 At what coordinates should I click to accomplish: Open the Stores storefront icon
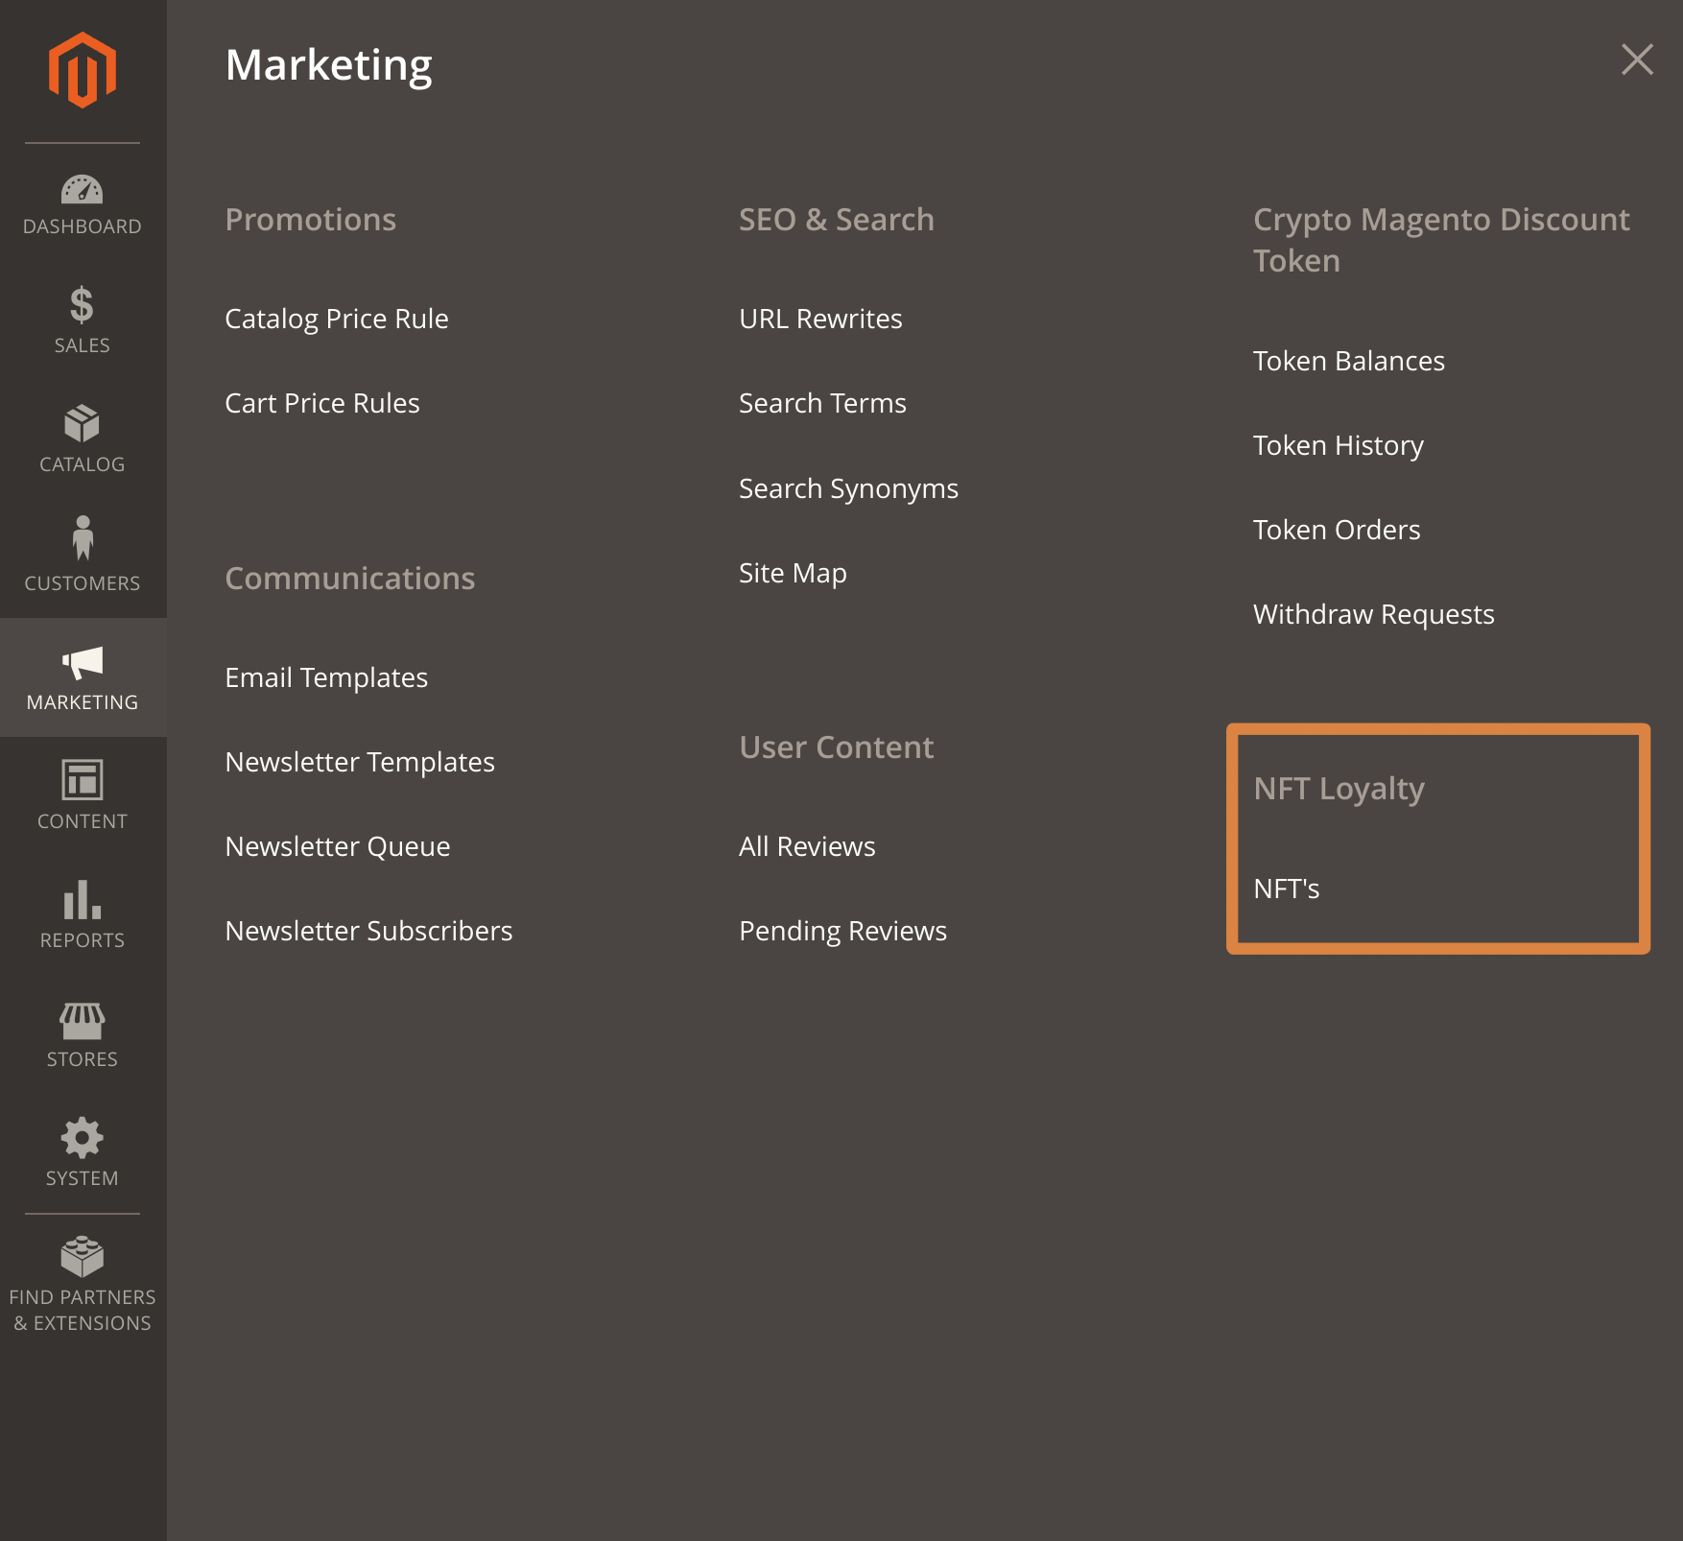83,1021
